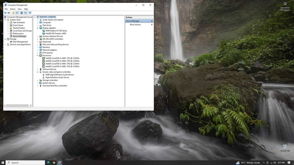Viewport: 294px width, 165px height.
Task: Select the Monitors category
Action: 46,47
